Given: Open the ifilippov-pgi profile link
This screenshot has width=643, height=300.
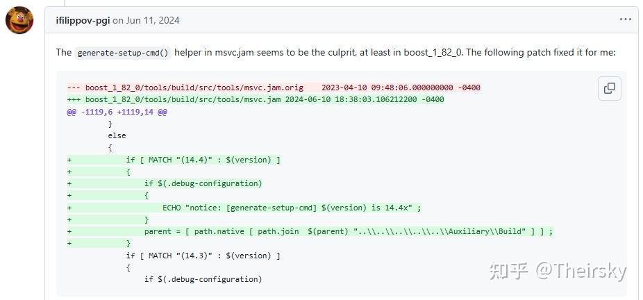Looking at the screenshot, I should [x=83, y=20].
